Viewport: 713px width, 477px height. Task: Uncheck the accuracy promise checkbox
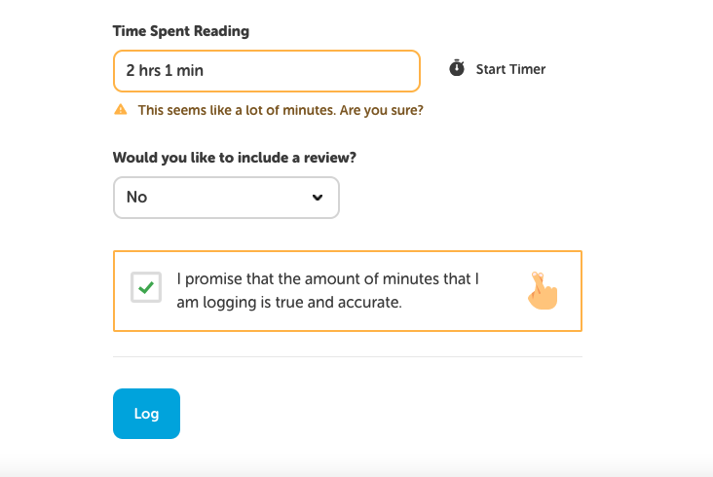click(146, 288)
